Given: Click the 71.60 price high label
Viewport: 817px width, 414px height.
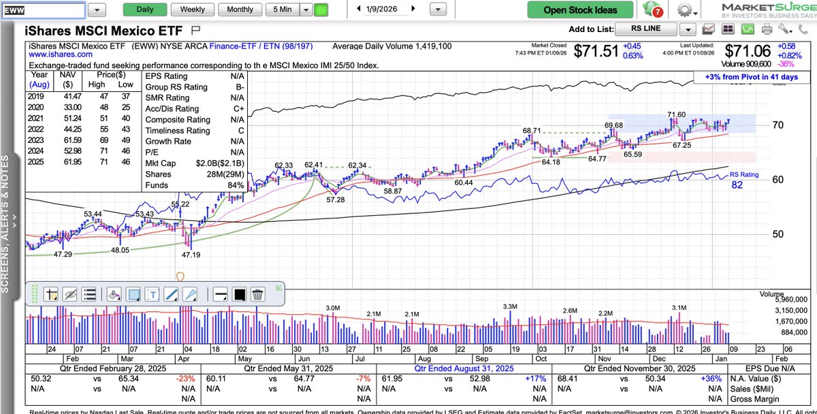Looking at the screenshot, I should [x=676, y=115].
